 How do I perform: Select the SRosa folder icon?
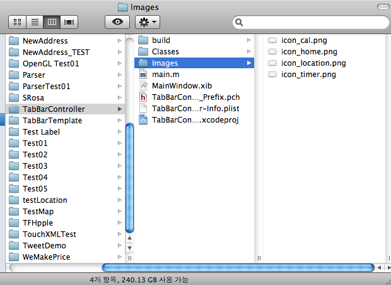[14, 98]
